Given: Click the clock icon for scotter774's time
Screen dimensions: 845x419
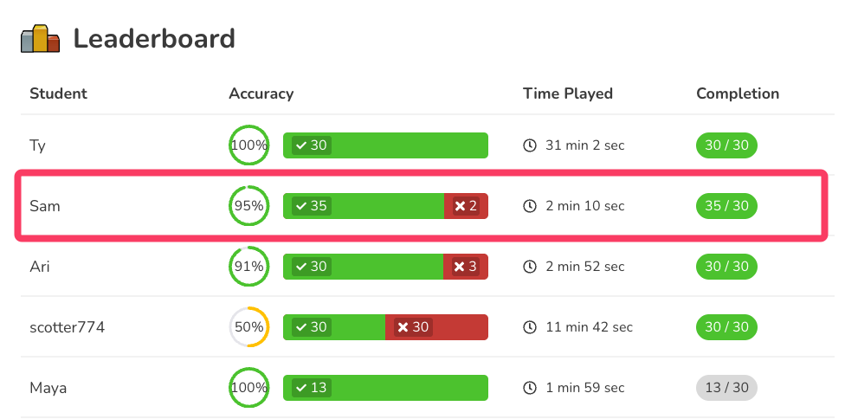Looking at the screenshot, I should pos(530,327).
